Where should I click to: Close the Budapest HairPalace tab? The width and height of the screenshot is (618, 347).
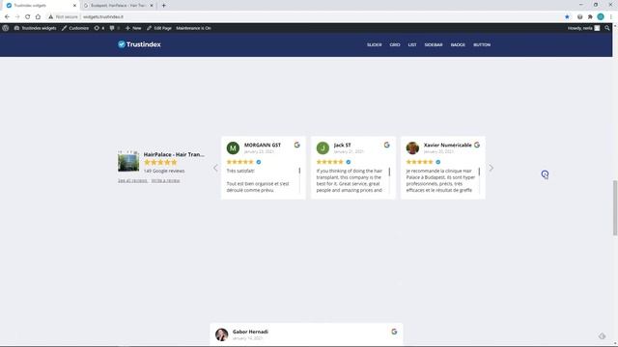[152, 6]
